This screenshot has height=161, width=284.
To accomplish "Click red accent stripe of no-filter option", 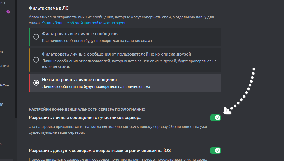I will (29, 83).
